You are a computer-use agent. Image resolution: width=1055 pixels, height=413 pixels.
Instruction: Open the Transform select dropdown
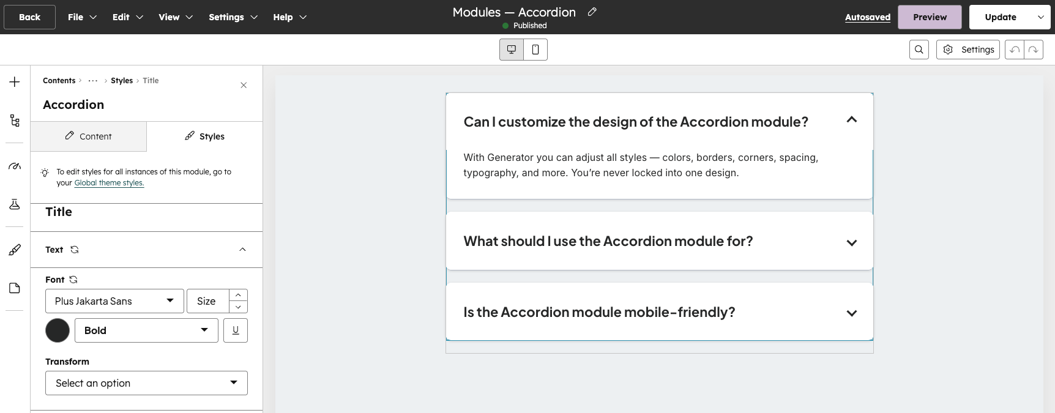coord(146,383)
